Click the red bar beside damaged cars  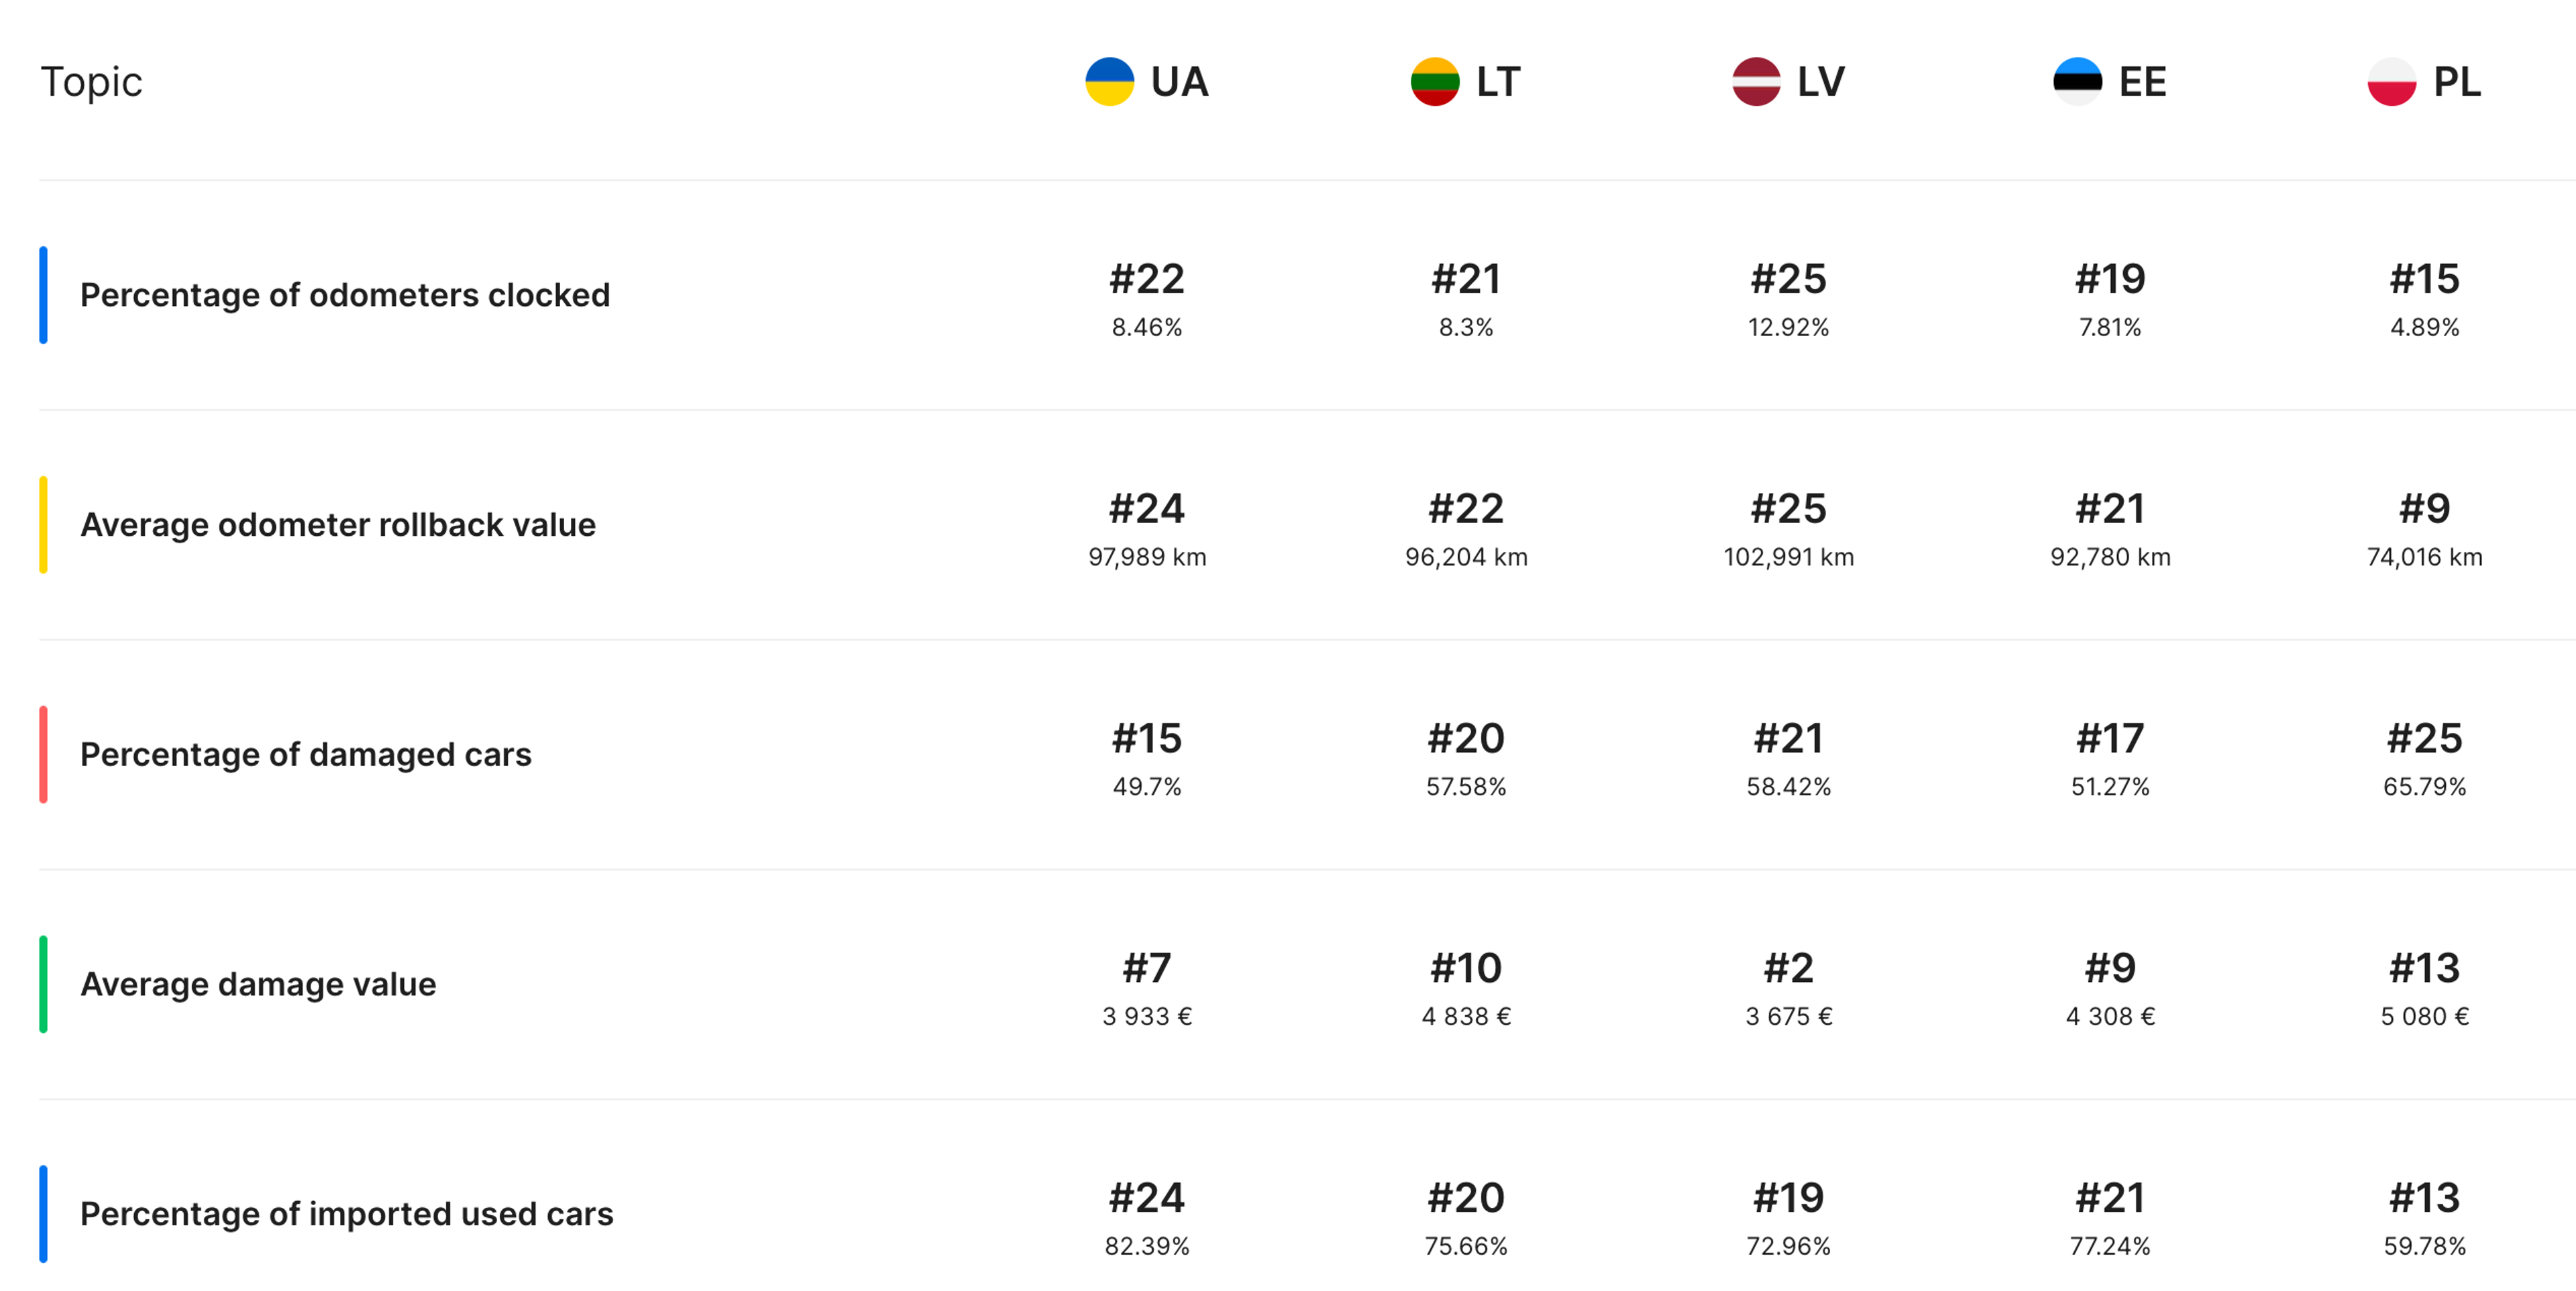point(43,754)
